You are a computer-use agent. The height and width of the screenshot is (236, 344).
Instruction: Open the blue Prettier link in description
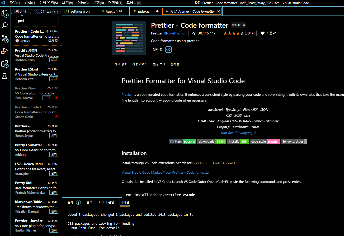[127, 95]
